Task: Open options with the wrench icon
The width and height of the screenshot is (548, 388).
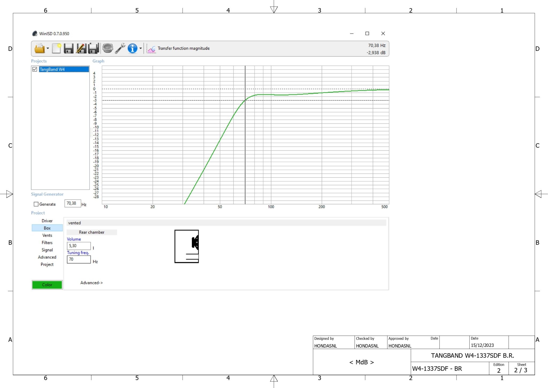Action: pyautogui.click(x=120, y=48)
